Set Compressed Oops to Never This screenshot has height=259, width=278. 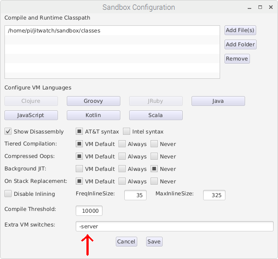coord(154,156)
